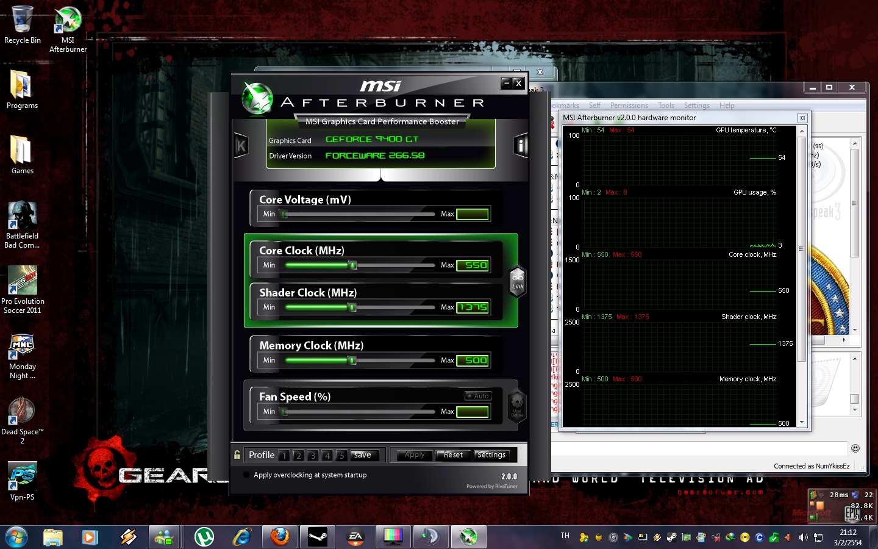Enable Auto fan speed mode
This screenshot has width=878, height=549.
[478, 396]
